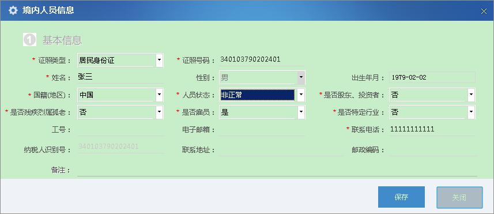Click the 证照号码 input field
The image size is (494, 214).
point(262,60)
